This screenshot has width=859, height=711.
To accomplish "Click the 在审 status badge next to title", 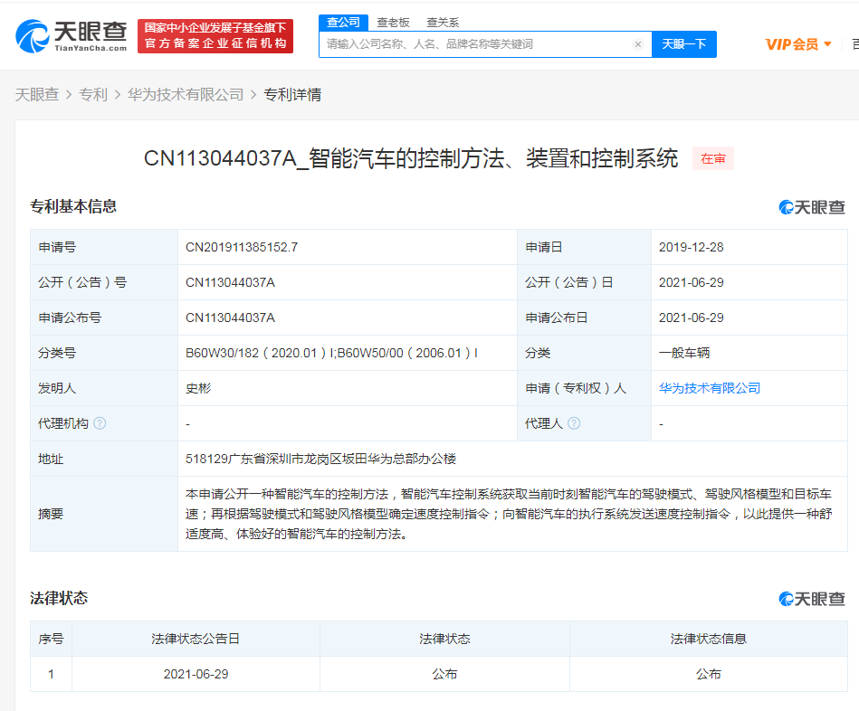I will (712, 157).
